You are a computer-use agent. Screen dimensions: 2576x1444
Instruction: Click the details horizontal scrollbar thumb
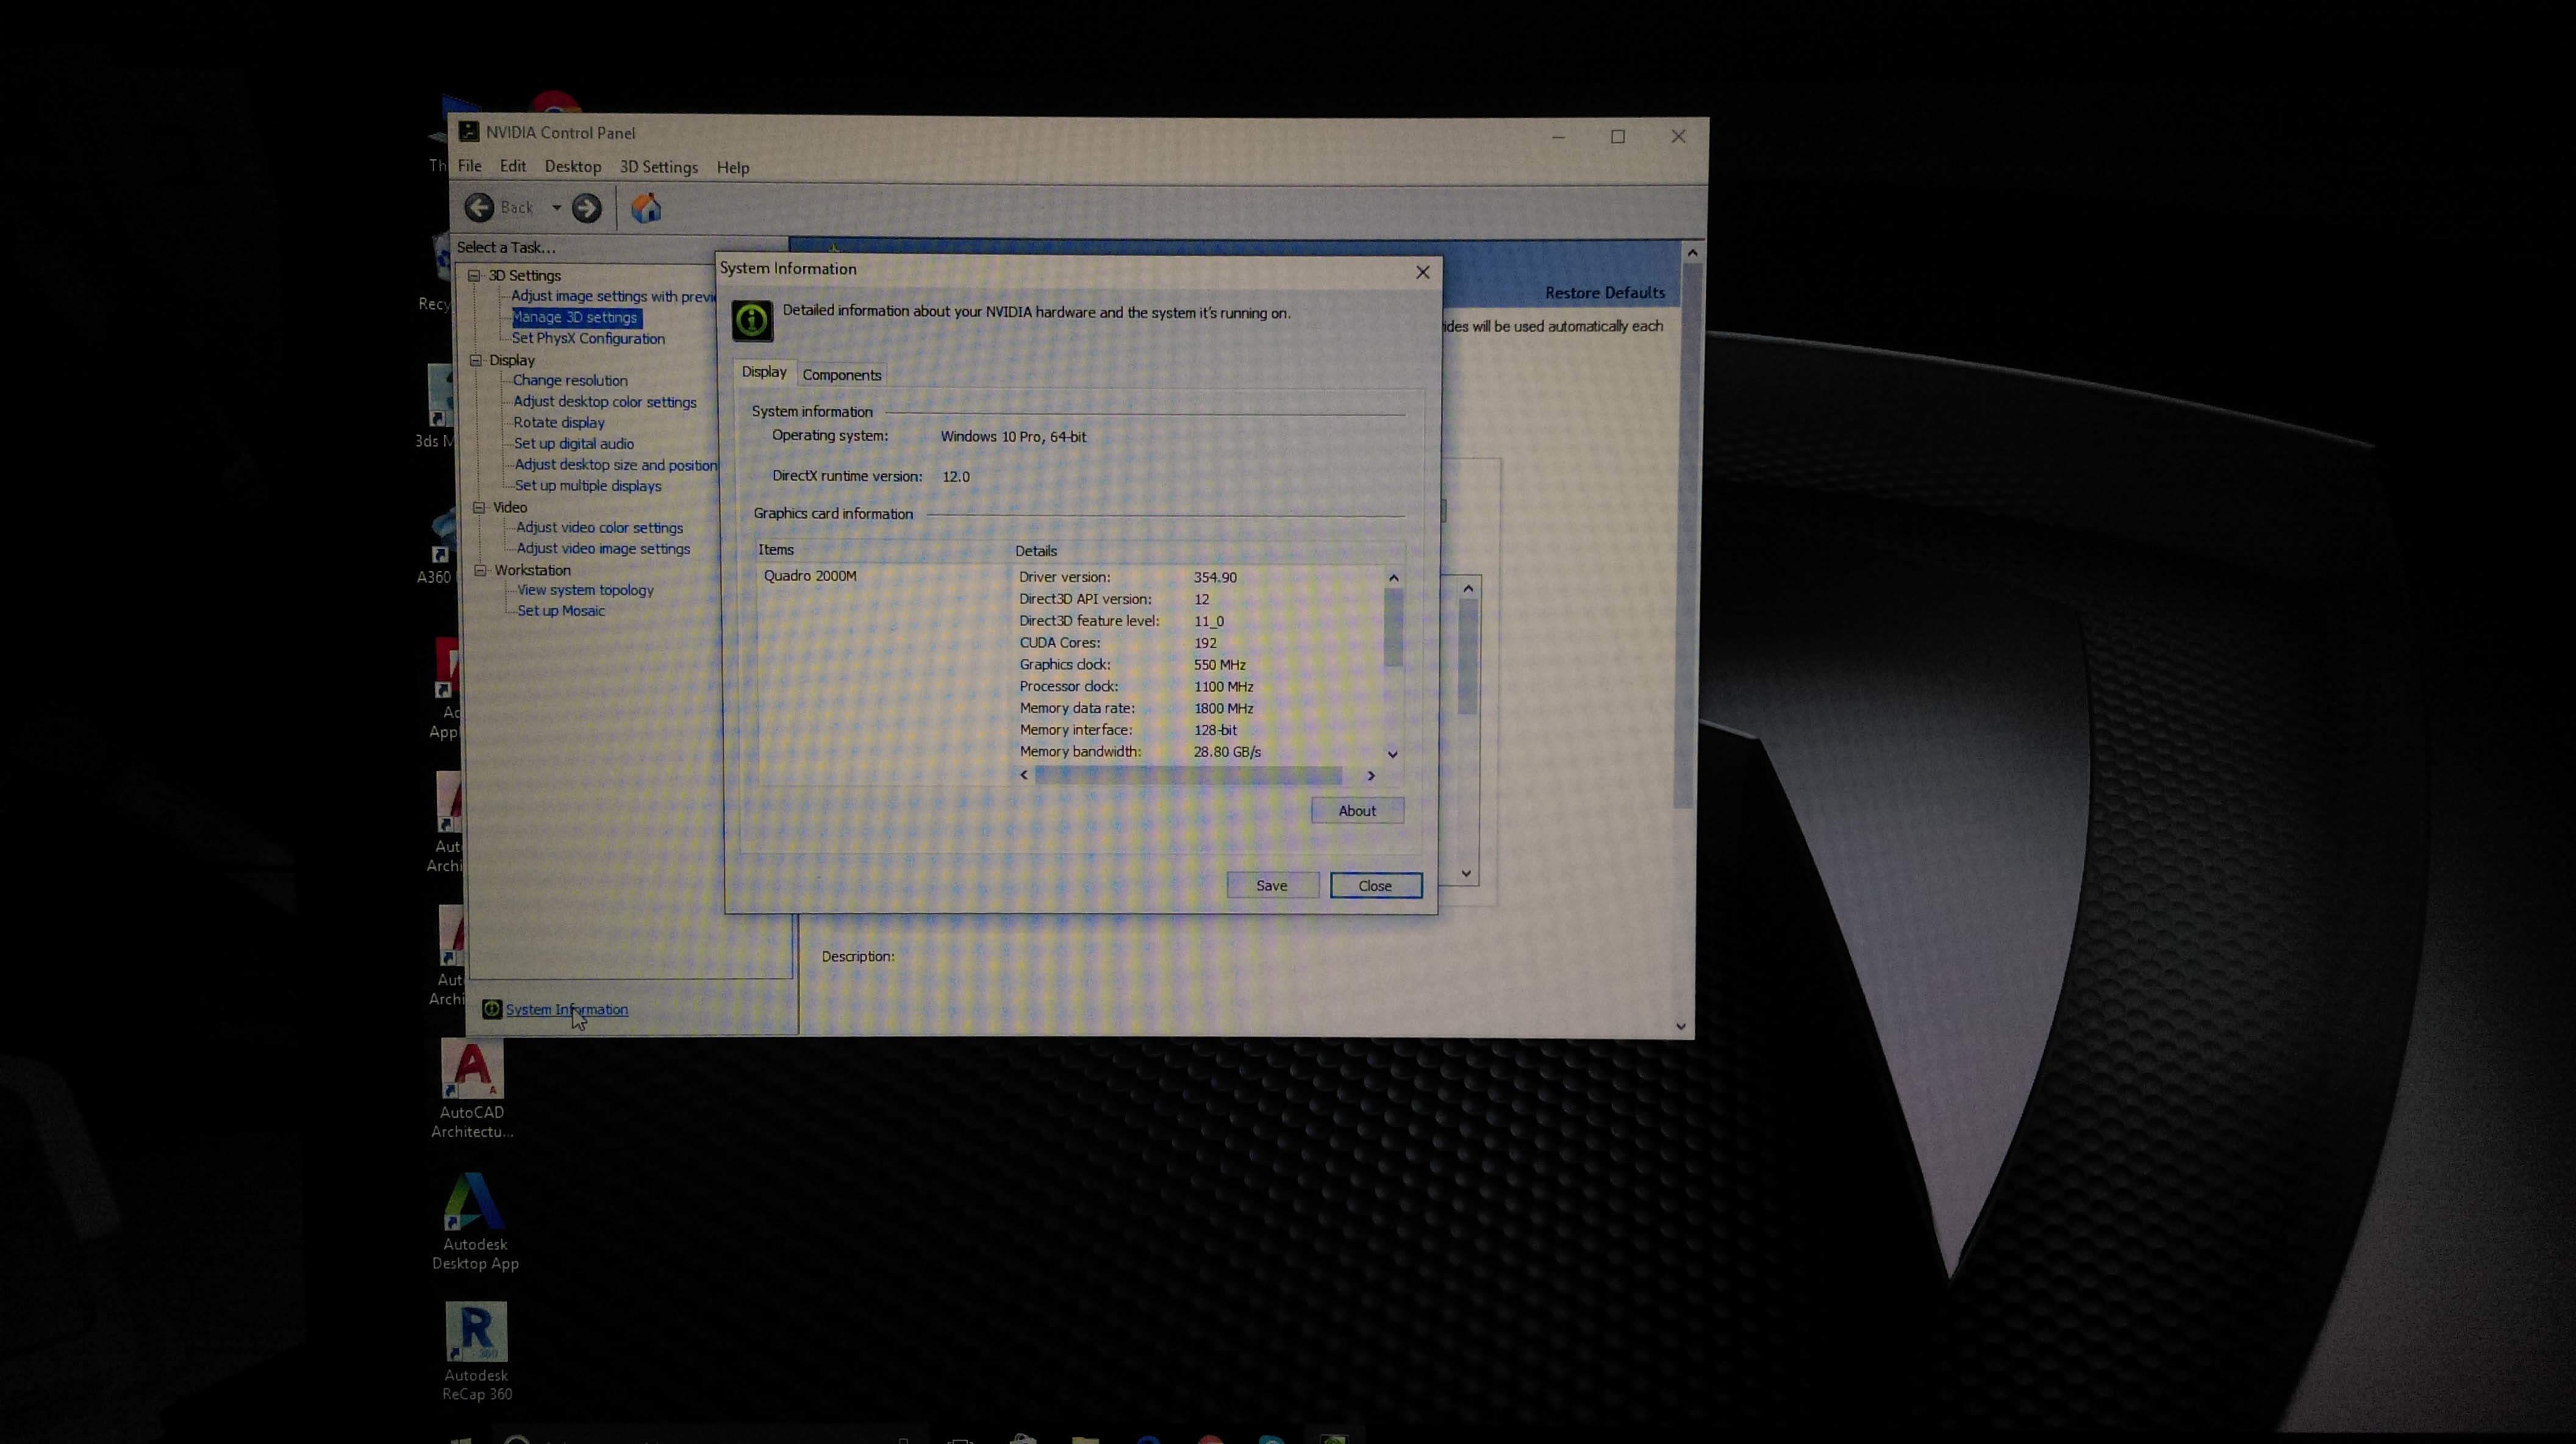(x=1188, y=775)
